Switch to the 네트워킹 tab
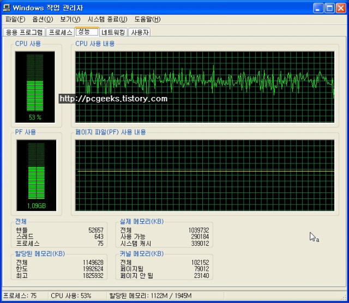The image size is (349, 303). pos(113,33)
